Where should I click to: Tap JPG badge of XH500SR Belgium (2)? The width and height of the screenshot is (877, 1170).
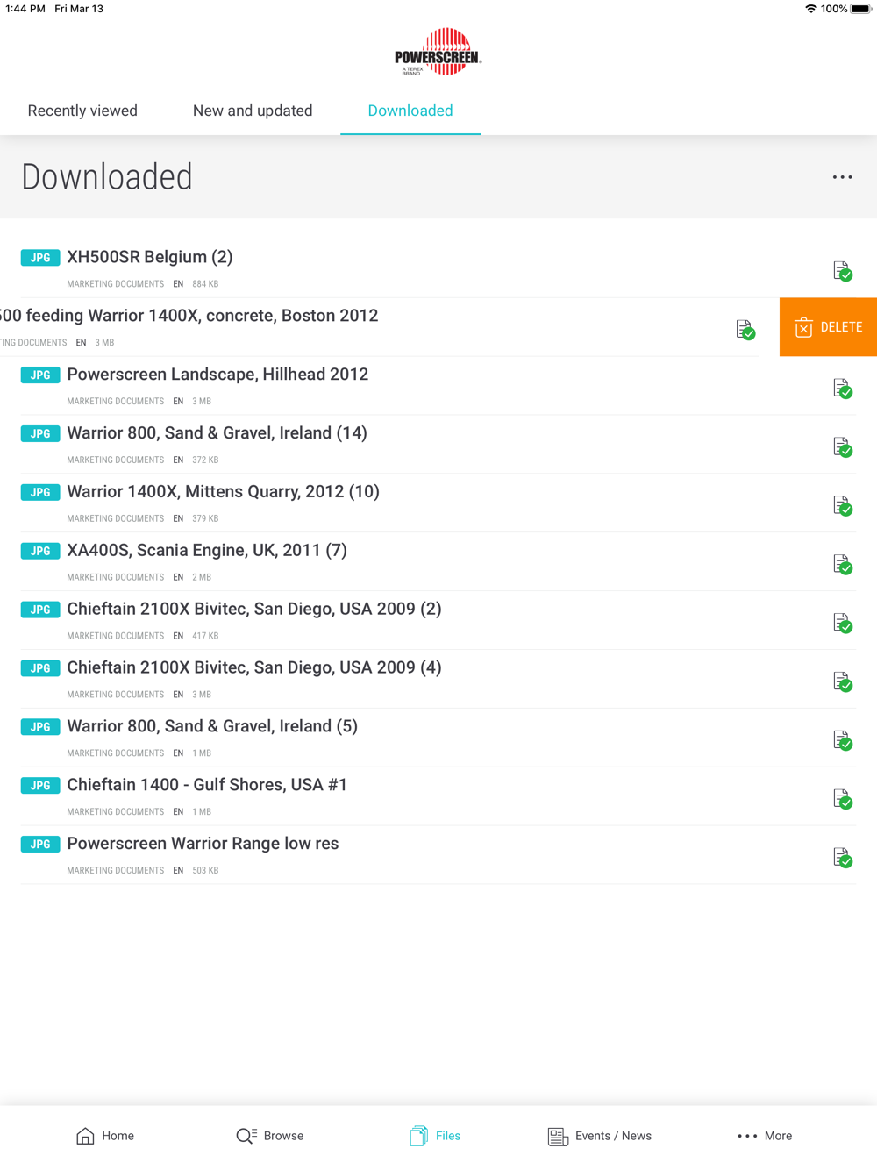click(x=40, y=258)
